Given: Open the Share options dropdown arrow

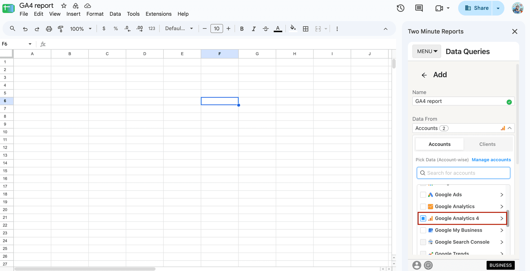Looking at the screenshot, I should tap(498, 8).
